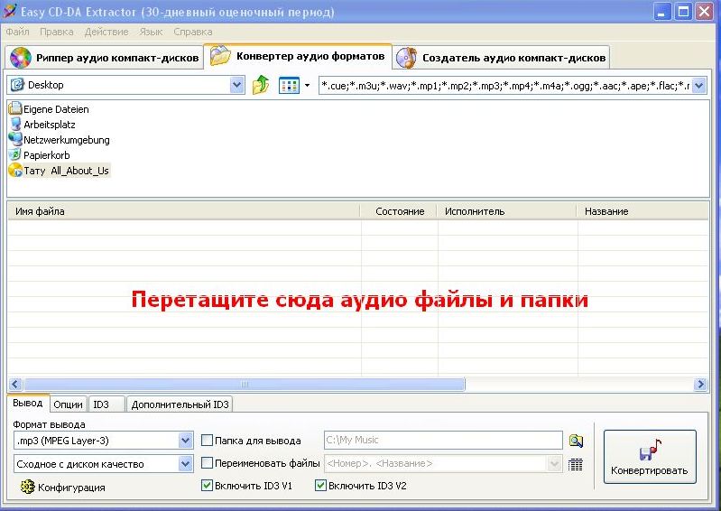721x511 pixels.
Task: Click the horizontal scrollbar left arrow
Action: coord(15,384)
